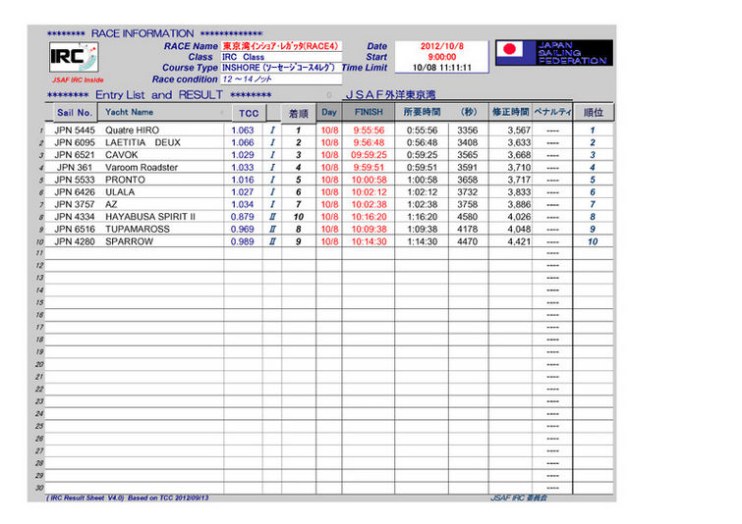The width and height of the screenshot is (742, 524).
Task: Select the Race condition field
Action: click(281, 79)
